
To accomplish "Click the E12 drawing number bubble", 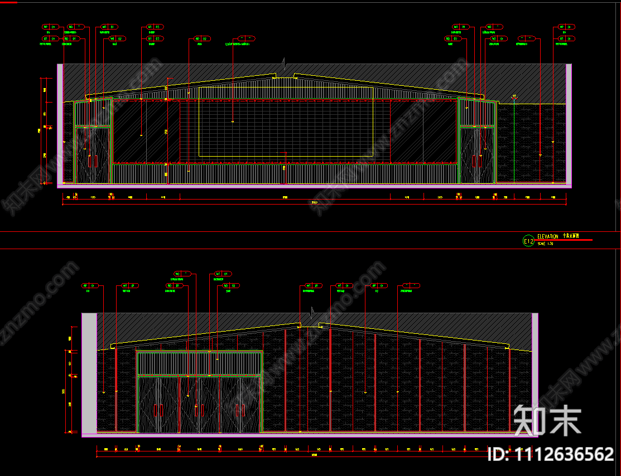I will [x=529, y=241].
